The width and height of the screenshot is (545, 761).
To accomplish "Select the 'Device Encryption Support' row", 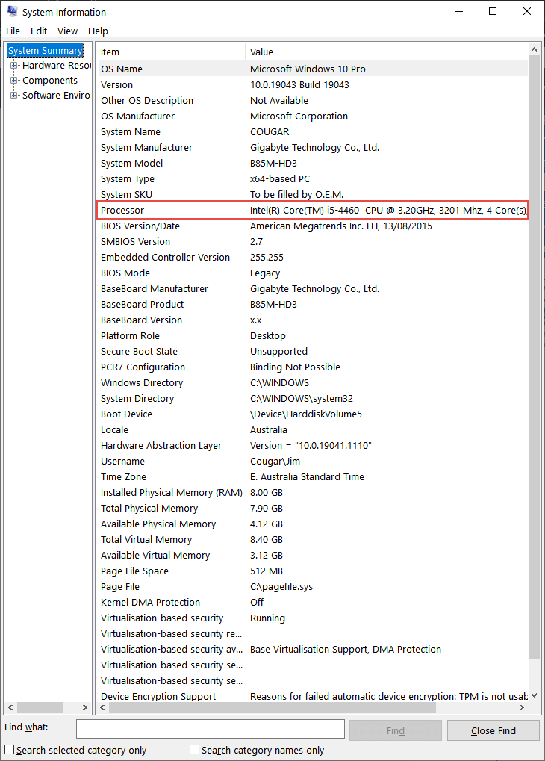I will [311, 697].
